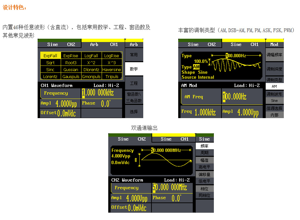300x220 pixels.
Task: Open the 工程 waveform category
Action: pyautogui.click(x=134, y=83)
